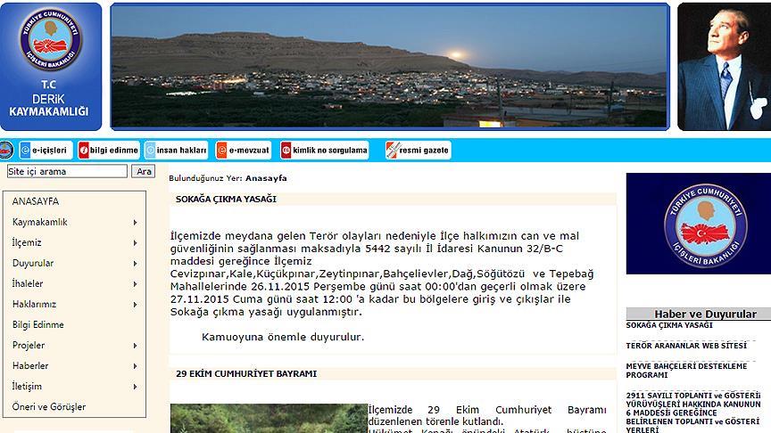
Task: Click the Derik town panorama banner
Action: coord(388,67)
